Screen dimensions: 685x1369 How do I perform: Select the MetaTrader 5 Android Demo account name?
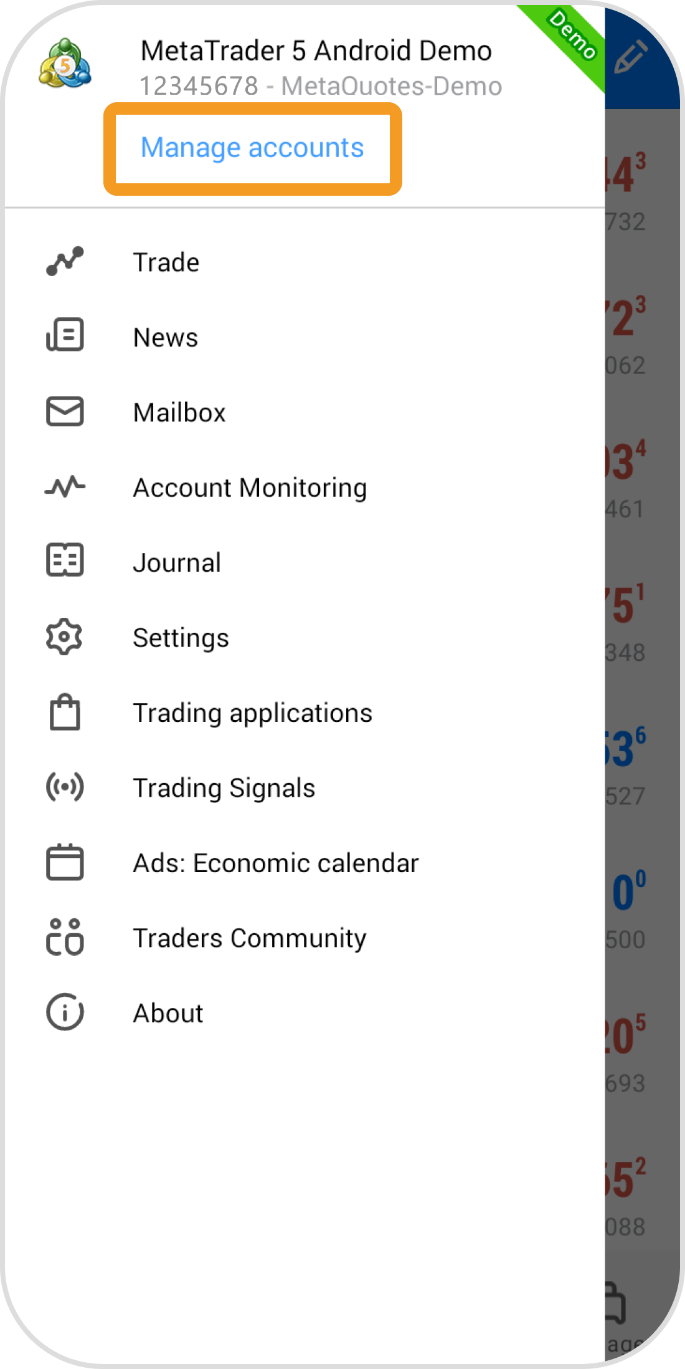pos(316,50)
